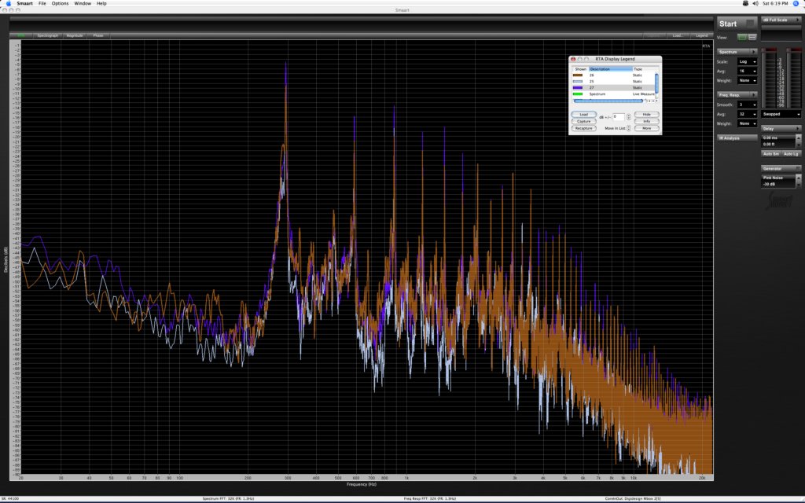Click the dB +/- input field
Viewport: 805px width, 503px height.
click(x=619, y=117)
